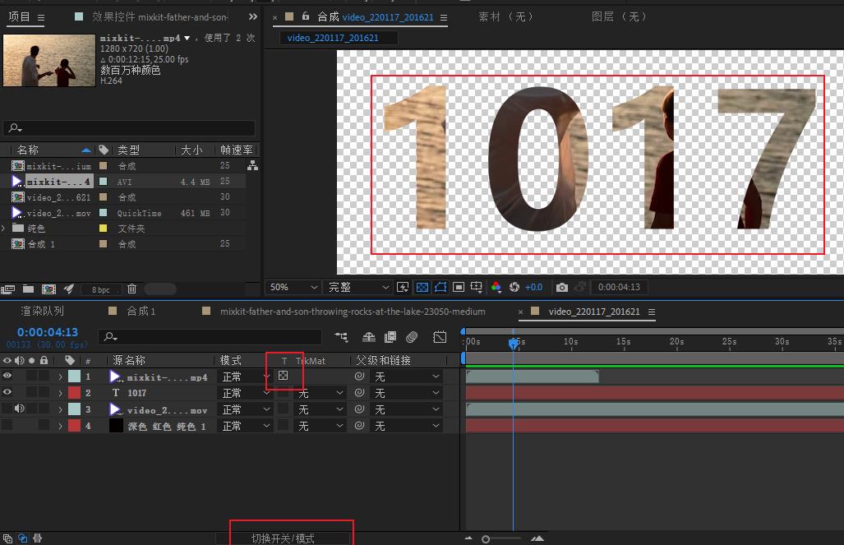Create a new folder in Project panel

(x=28, y=289)
